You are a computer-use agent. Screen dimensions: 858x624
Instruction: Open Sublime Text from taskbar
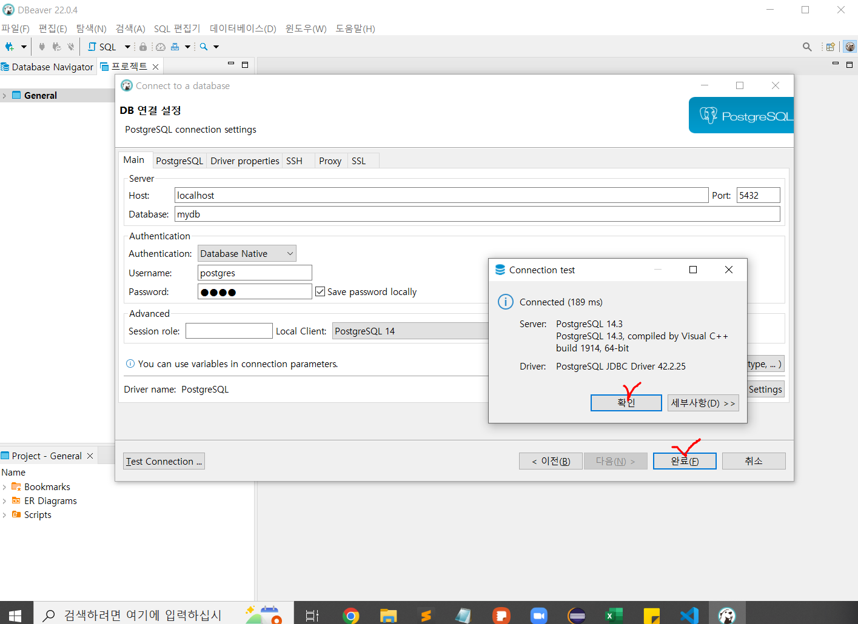(426, 615)
